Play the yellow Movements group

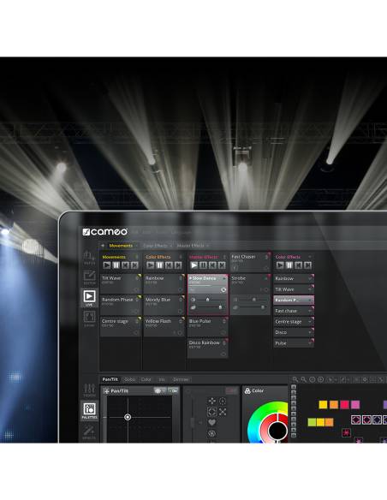click(107, 265)
